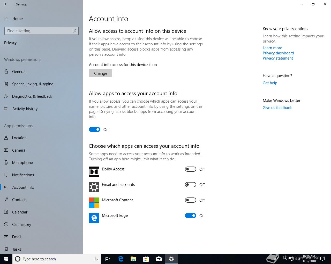This screenshot has width=331, height=264.
Task: Open General privacy settings
Action: point(41,71)
